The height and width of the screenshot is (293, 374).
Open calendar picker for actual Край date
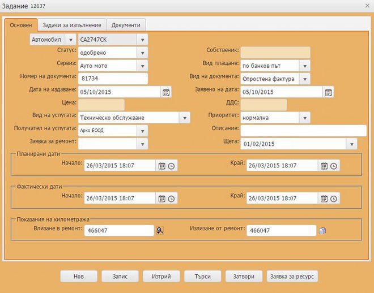(x=324, y=199)
